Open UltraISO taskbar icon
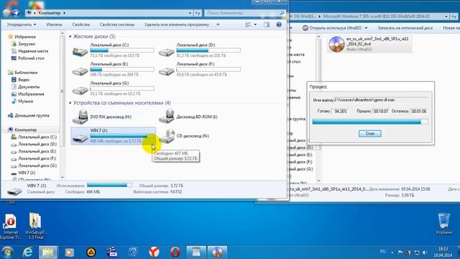 click(217, 252)
